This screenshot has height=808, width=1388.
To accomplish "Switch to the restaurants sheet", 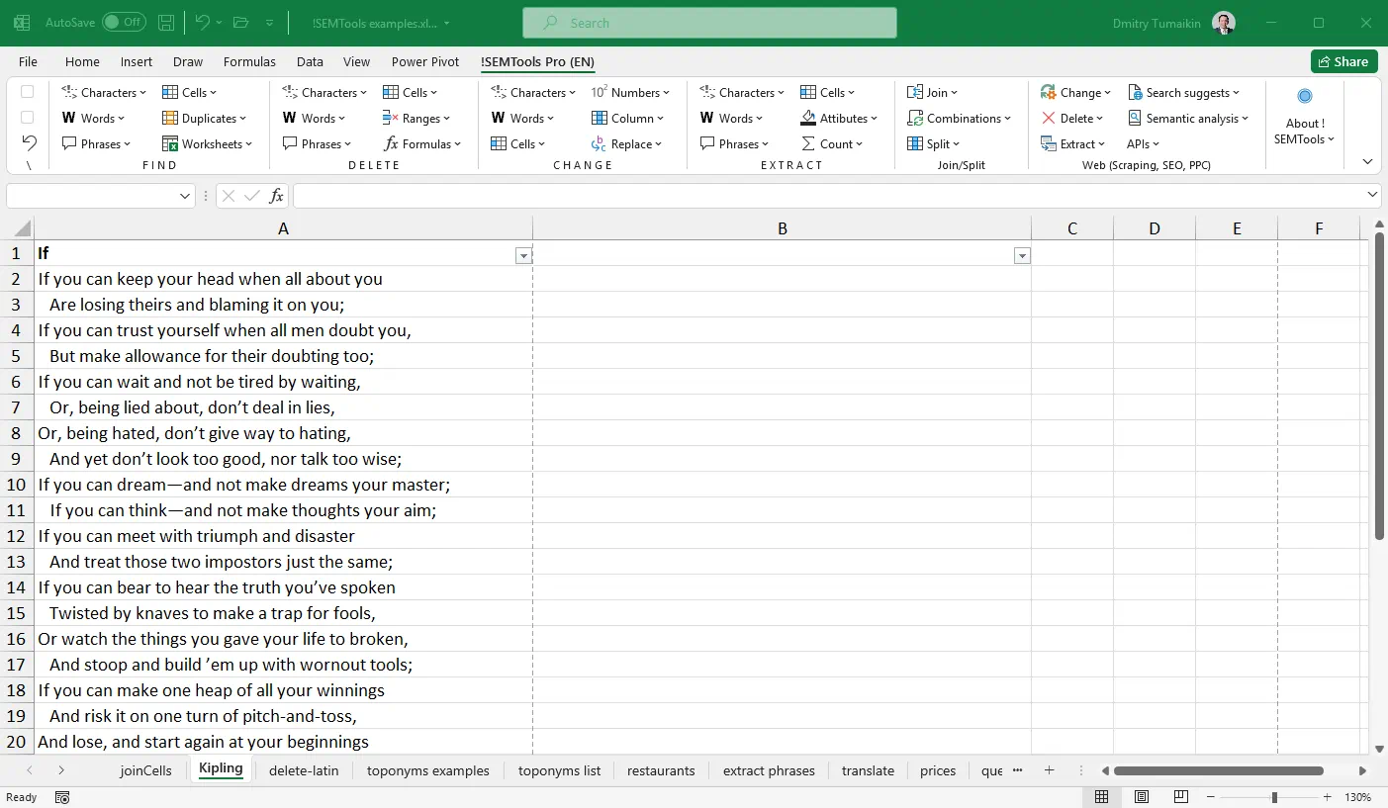I will point(661,770).
